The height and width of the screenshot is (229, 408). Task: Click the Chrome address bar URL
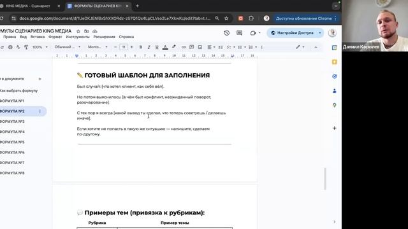pos(115,18)
